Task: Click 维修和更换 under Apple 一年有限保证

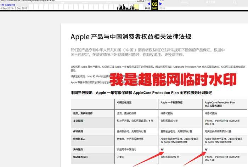Action: pyautogui.click(x=167, y=113)
